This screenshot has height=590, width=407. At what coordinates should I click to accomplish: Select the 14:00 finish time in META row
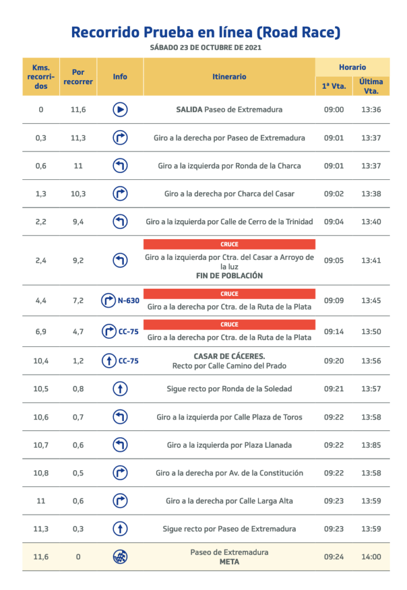point(371,557)
